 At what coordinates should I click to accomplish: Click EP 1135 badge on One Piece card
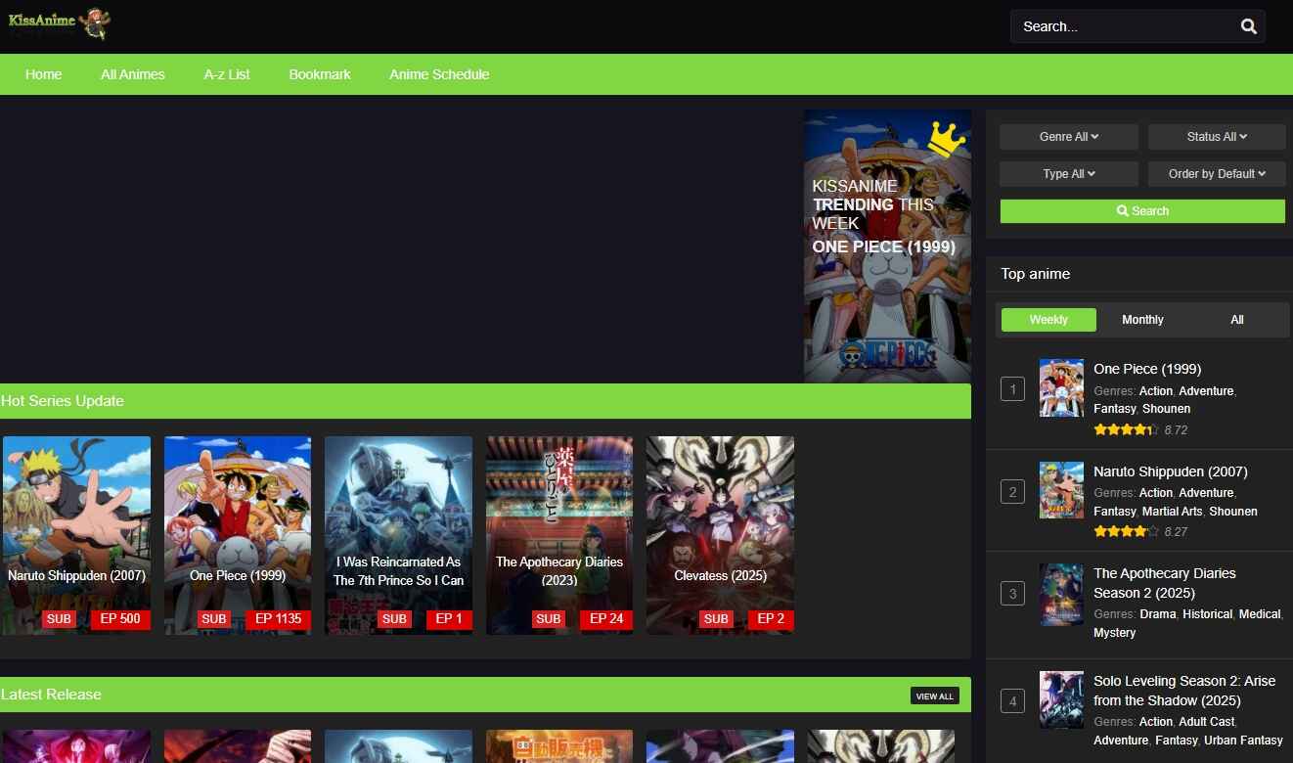click(x=278, y=618)
